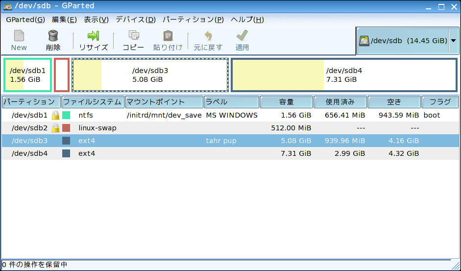Click the New partition toolbar icon

pos(19,36)
